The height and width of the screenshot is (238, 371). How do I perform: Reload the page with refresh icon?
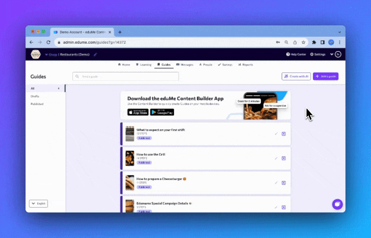pyautogui.click(x=48, y=42)
